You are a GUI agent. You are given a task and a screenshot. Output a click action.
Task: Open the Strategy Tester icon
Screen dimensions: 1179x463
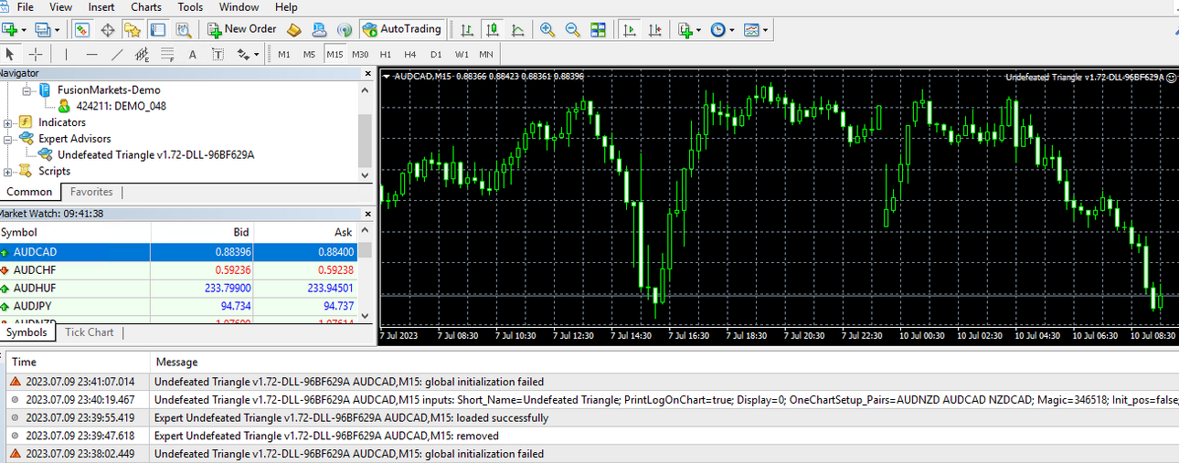click(183, 29)
